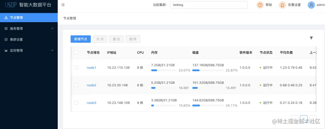This screenshot has width=325, height=129.
Task: Expand the 服务管理 submenu chevron
Action: (x=52, y=28)
